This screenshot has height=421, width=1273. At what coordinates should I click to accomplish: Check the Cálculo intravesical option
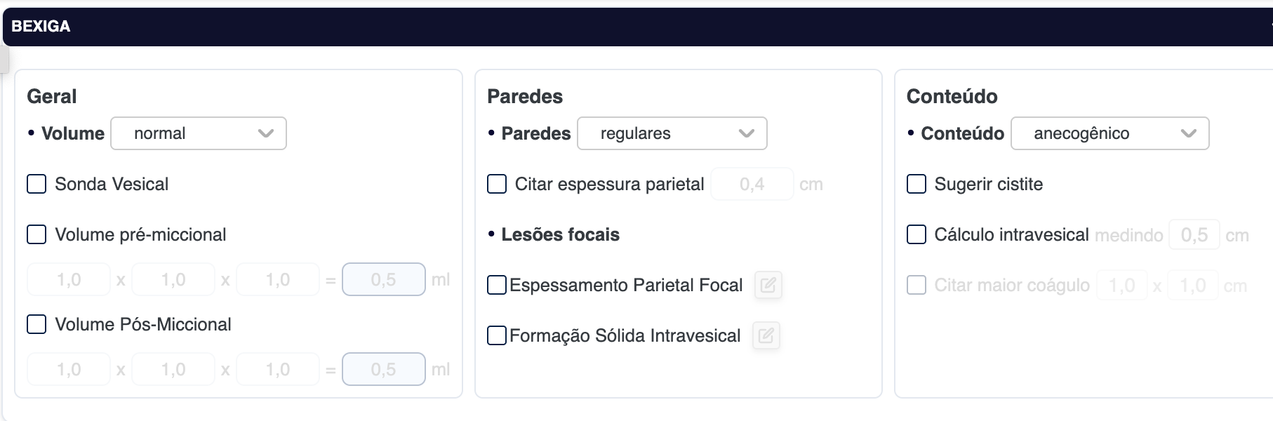(x=917, y=234)
